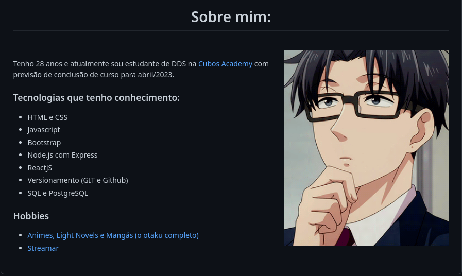Open the Animes, Light Novels e Mangás link

80,235
